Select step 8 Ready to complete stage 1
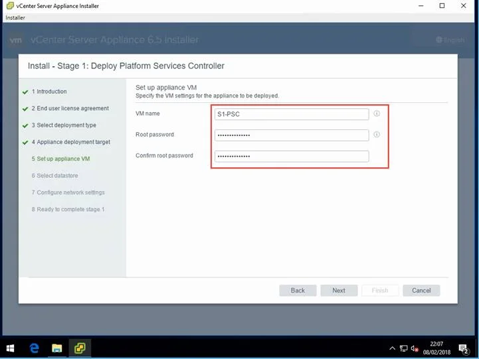This screenshot has height=359, width=479. click(x=68, y=209)
